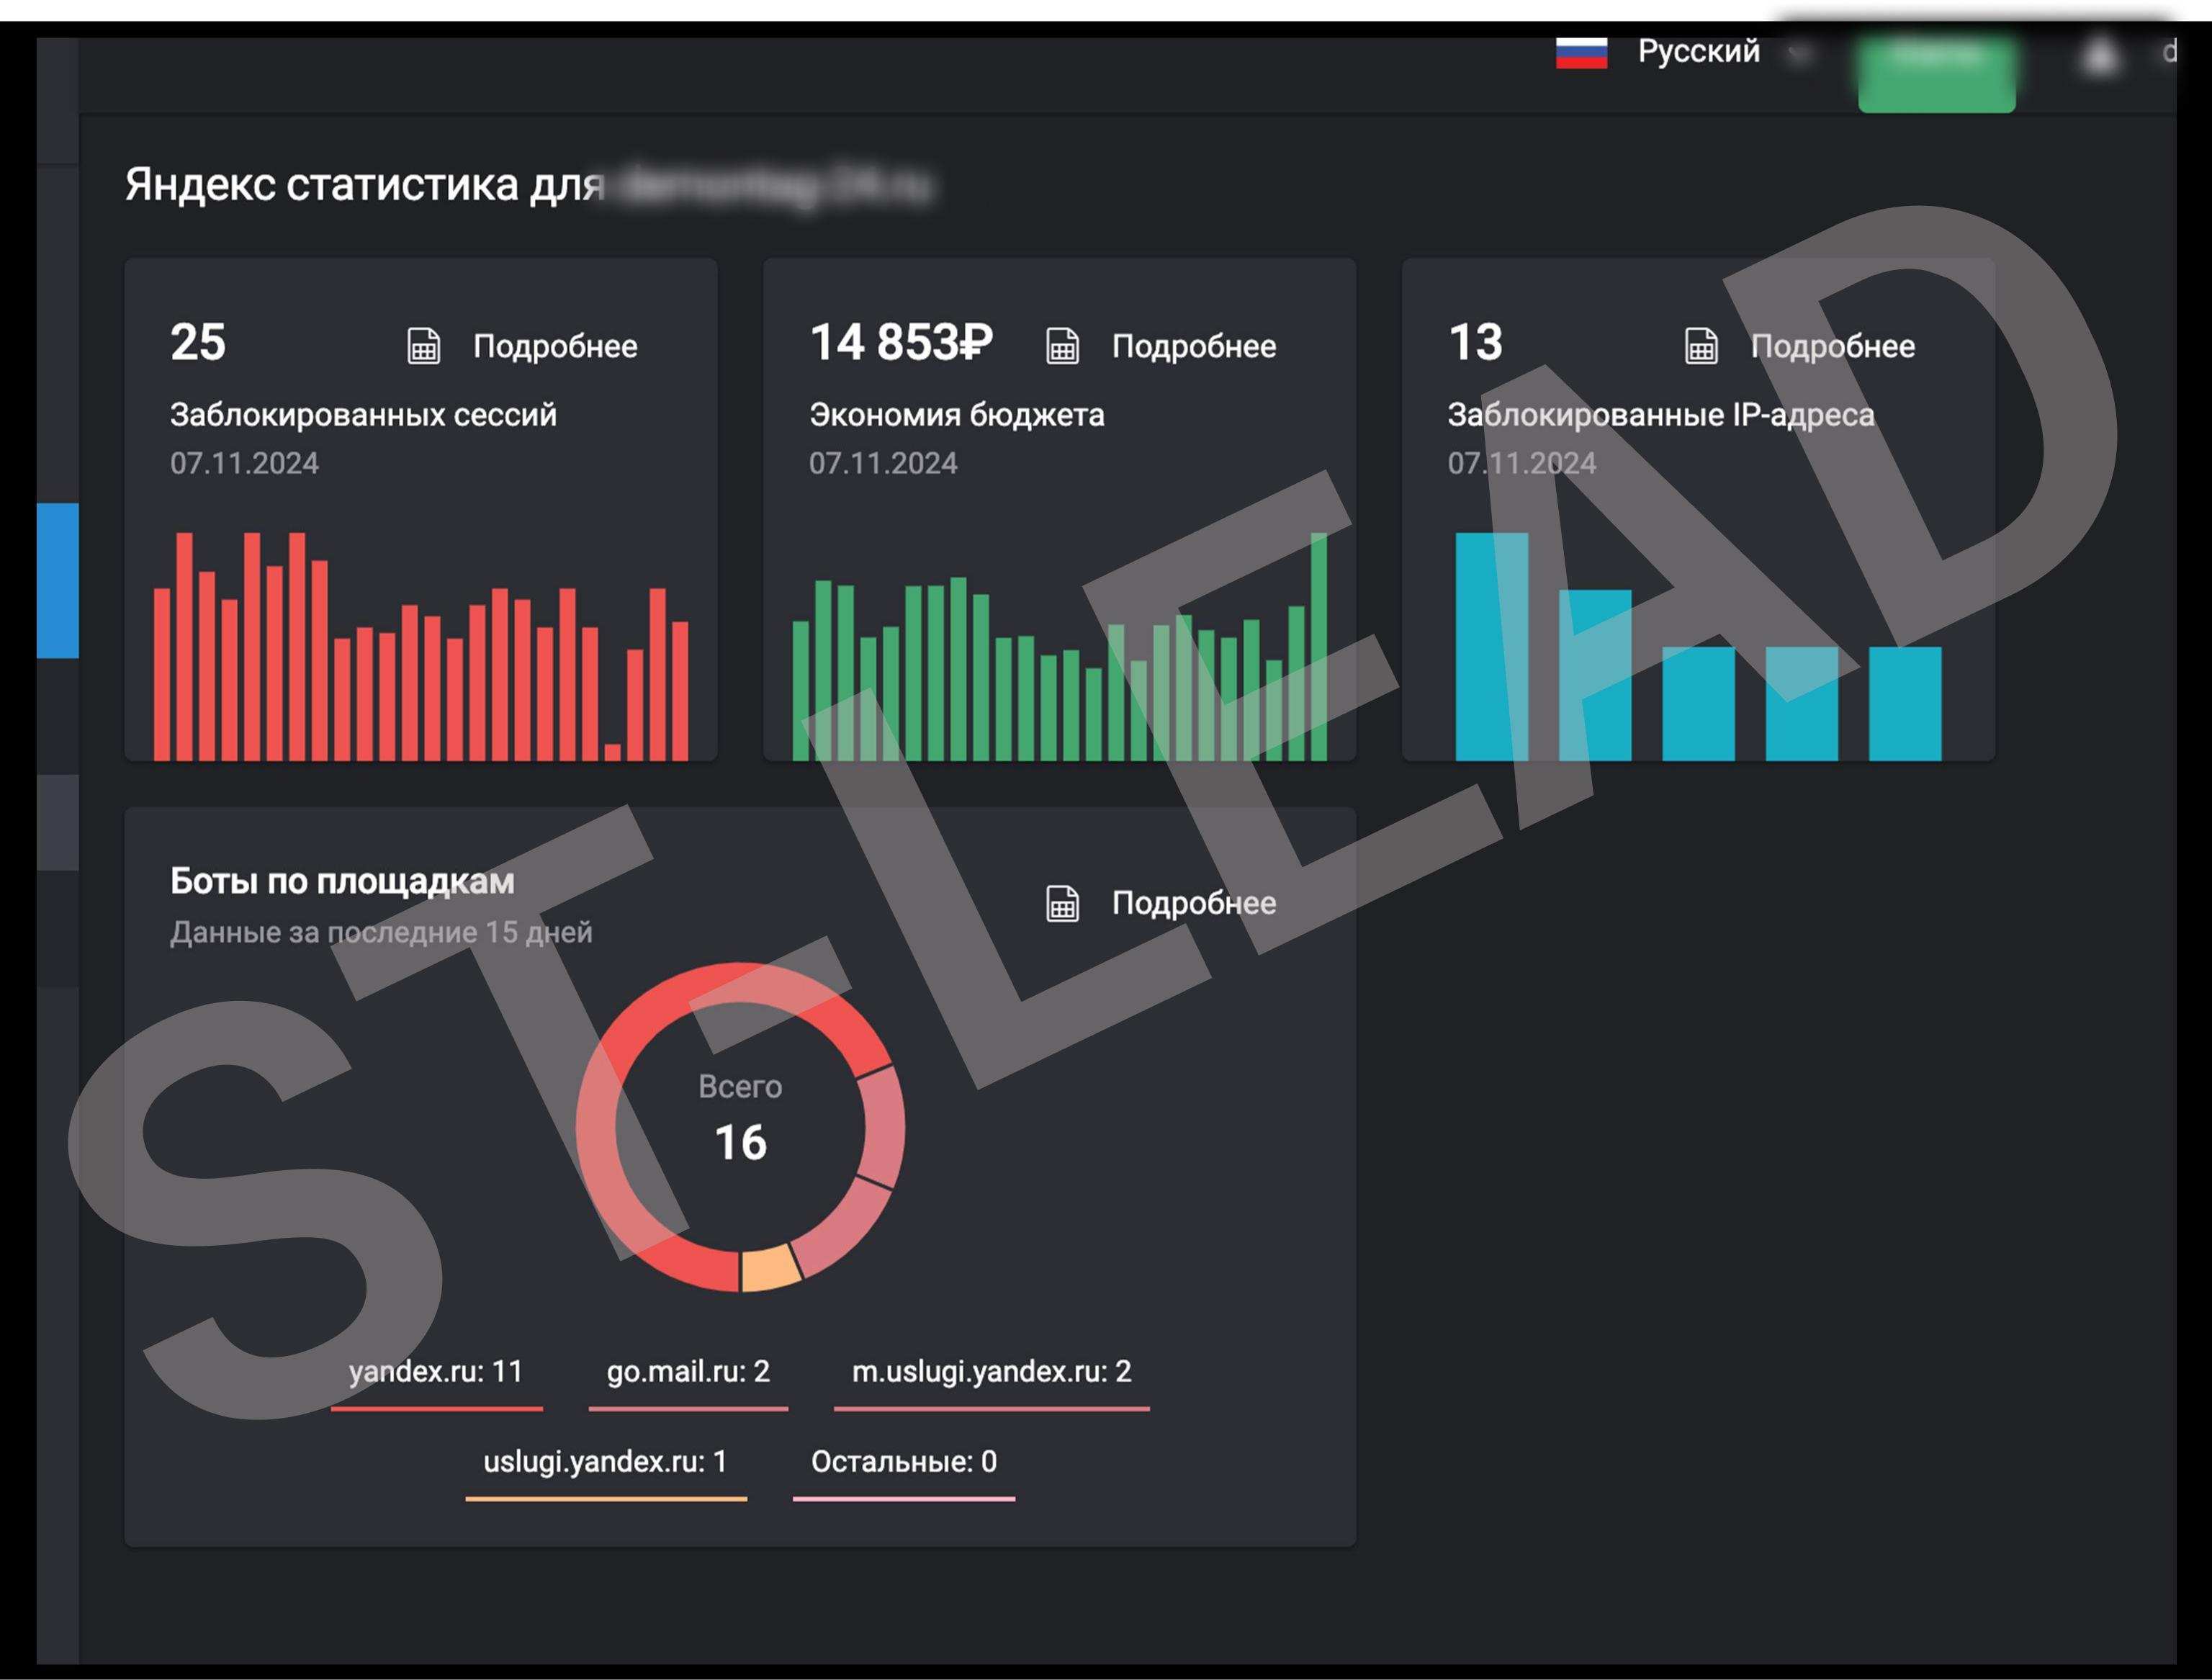Screen dimensions: 2212x1680
Task: Click the Яндекс статистика для page heading
Action: click(365, 185)
